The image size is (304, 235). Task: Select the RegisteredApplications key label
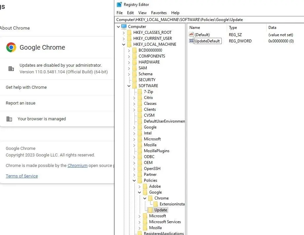[x=164, y=233]
